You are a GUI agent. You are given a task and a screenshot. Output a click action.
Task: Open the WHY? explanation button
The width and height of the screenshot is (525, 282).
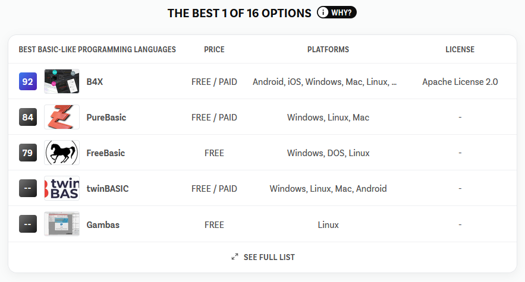coord(337,12)
